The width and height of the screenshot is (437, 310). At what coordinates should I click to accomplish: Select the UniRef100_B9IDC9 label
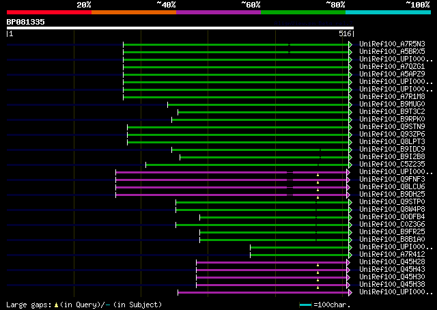(x=392, y=150)
